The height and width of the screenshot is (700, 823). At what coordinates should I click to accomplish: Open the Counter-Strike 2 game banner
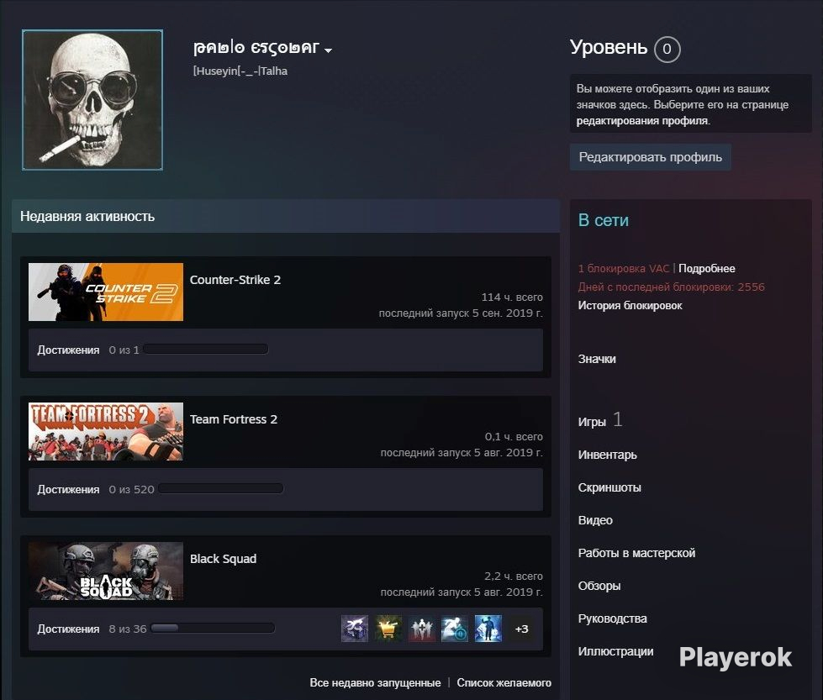pos(105,292)
